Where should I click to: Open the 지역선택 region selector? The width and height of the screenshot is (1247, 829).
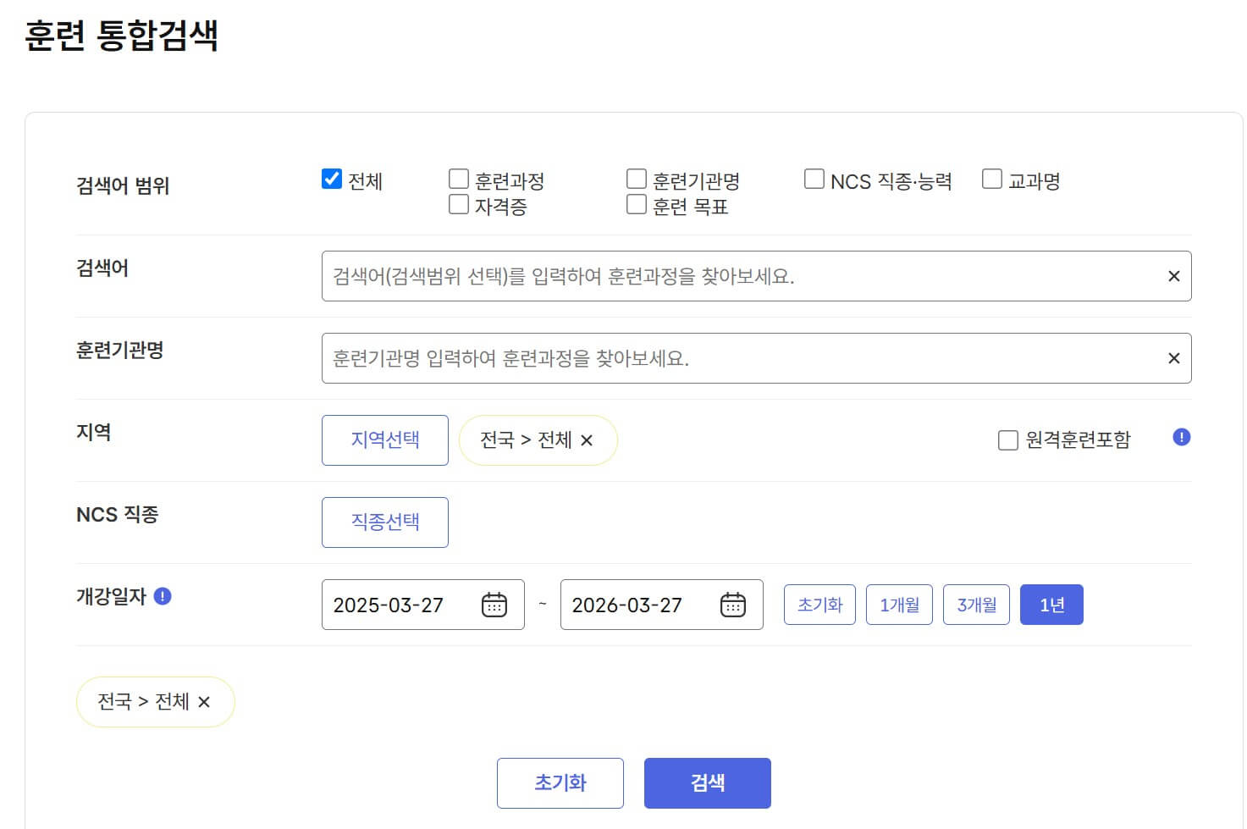click(x=384, y=440)
